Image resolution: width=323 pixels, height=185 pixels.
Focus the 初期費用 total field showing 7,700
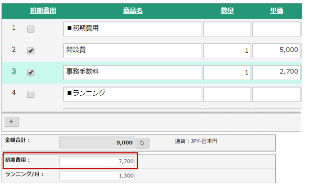pos(97,161)
